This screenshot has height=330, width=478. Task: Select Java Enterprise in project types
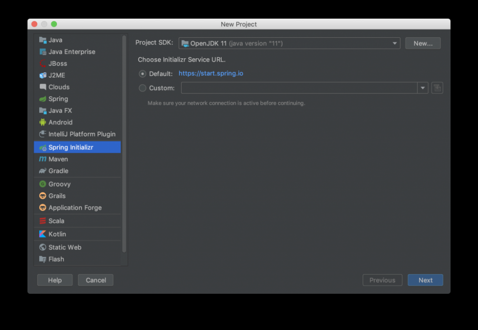pos(72,52)
